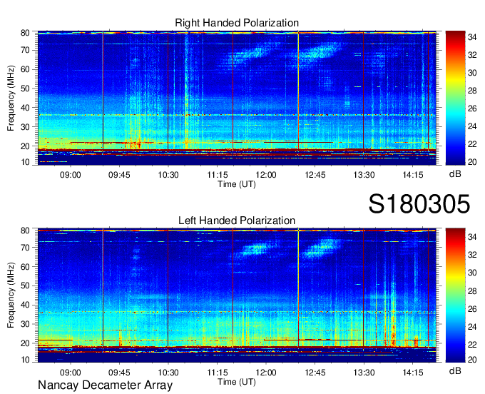This screenshot has width=485, height=394.
Task: Click the "Left Handed Polarization" plot title
Action: coord(237,221)
